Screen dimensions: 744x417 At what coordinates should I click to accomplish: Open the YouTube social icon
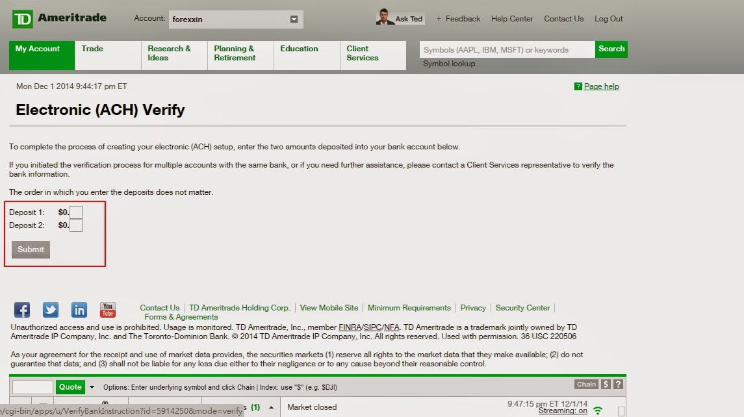108,310
